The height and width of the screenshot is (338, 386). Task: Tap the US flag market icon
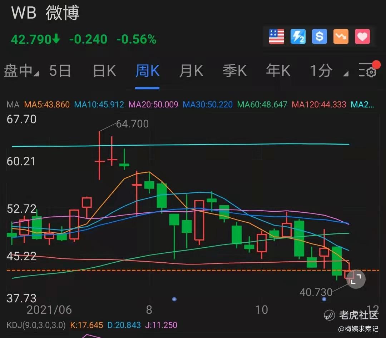click(276, 36)
